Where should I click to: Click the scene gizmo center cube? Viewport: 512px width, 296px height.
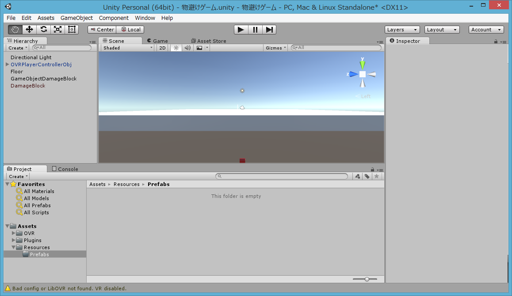click(x=363, y=74)
